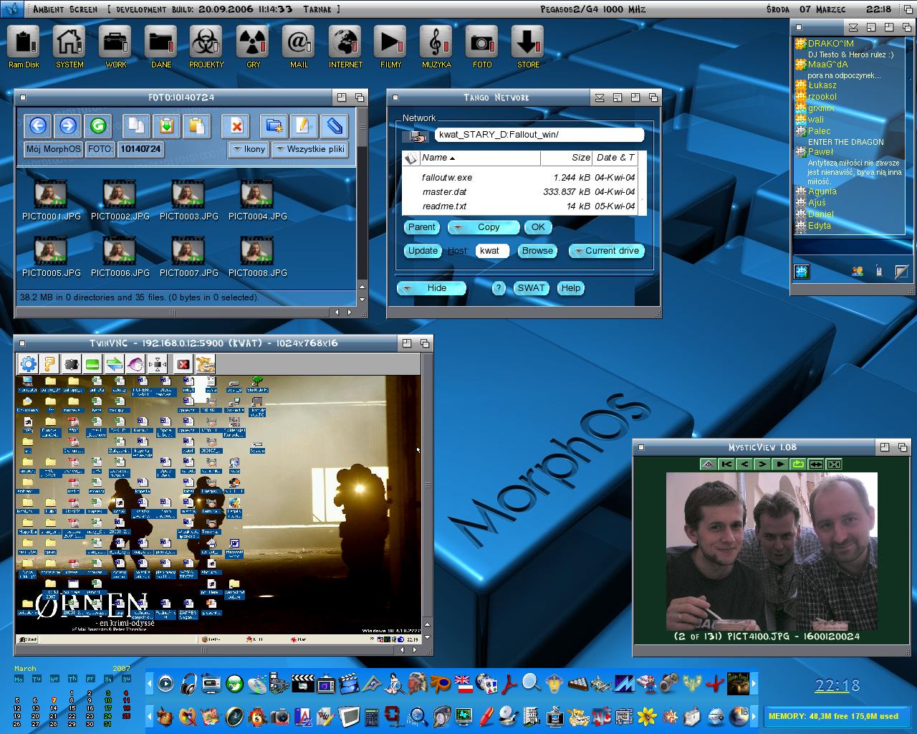Click TwinVNC yellow question mark help icon
This screenshot has height=734, width=917.
pyautogui.click(x=49, y=364)
